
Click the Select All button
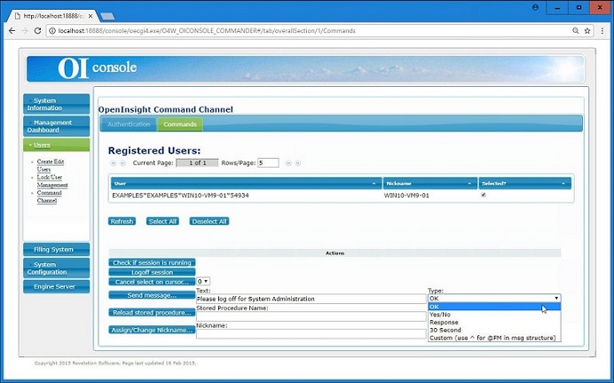[162, 222]
